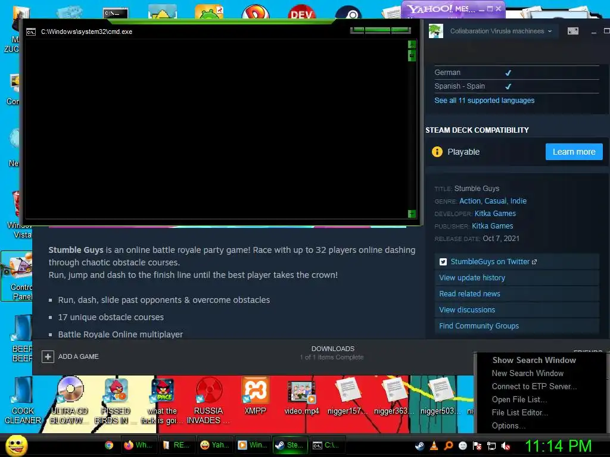Switch to the Firefox taskbar button
The width and height of the screenshot is (610, 457).
(x=138, y=445)
